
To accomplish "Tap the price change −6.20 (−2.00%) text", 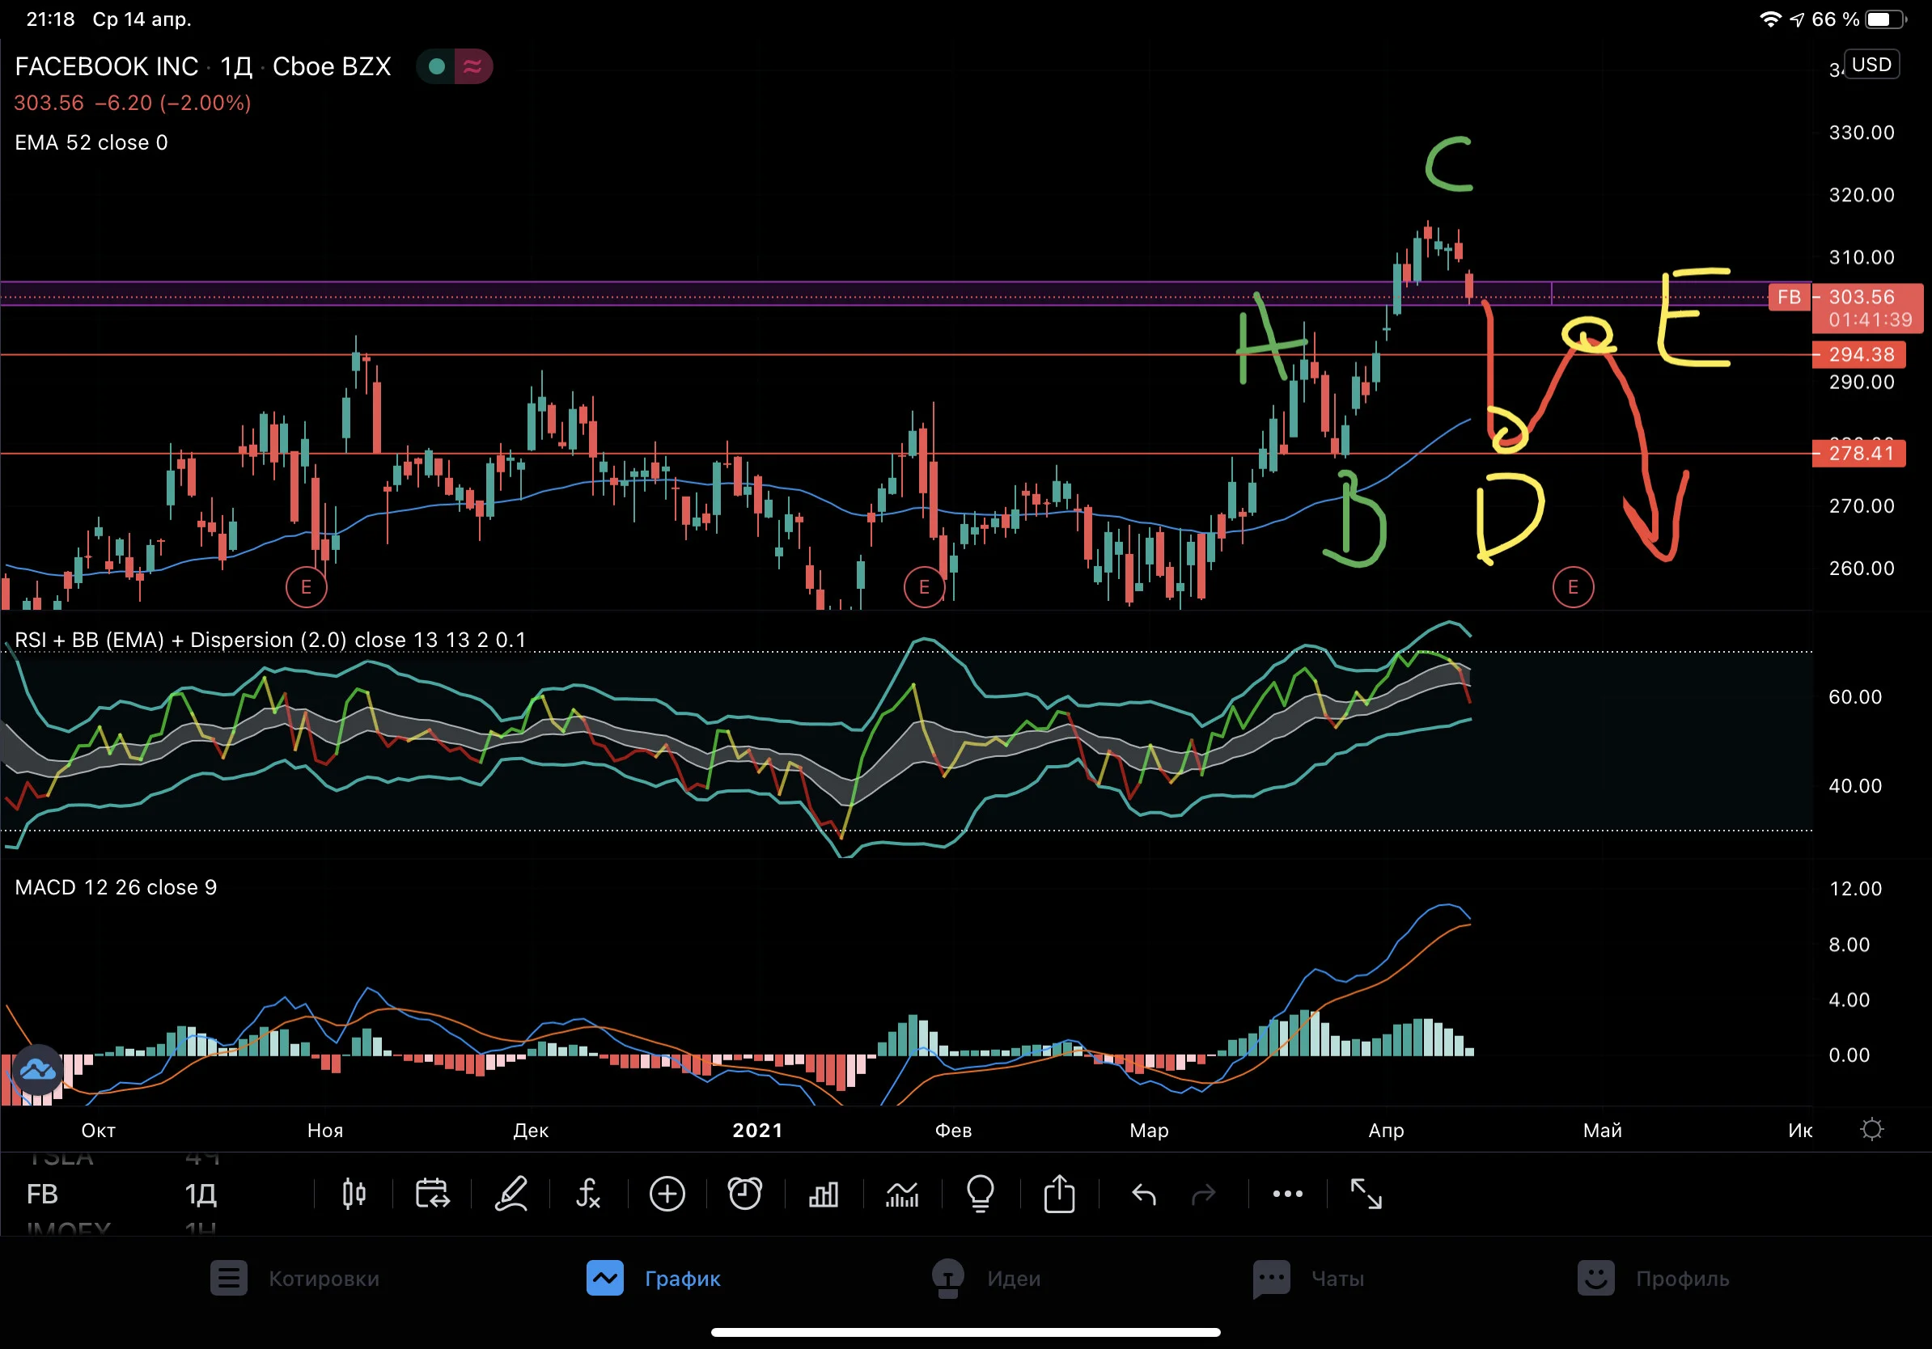I will pyautogui.click(x=172, y=103).
